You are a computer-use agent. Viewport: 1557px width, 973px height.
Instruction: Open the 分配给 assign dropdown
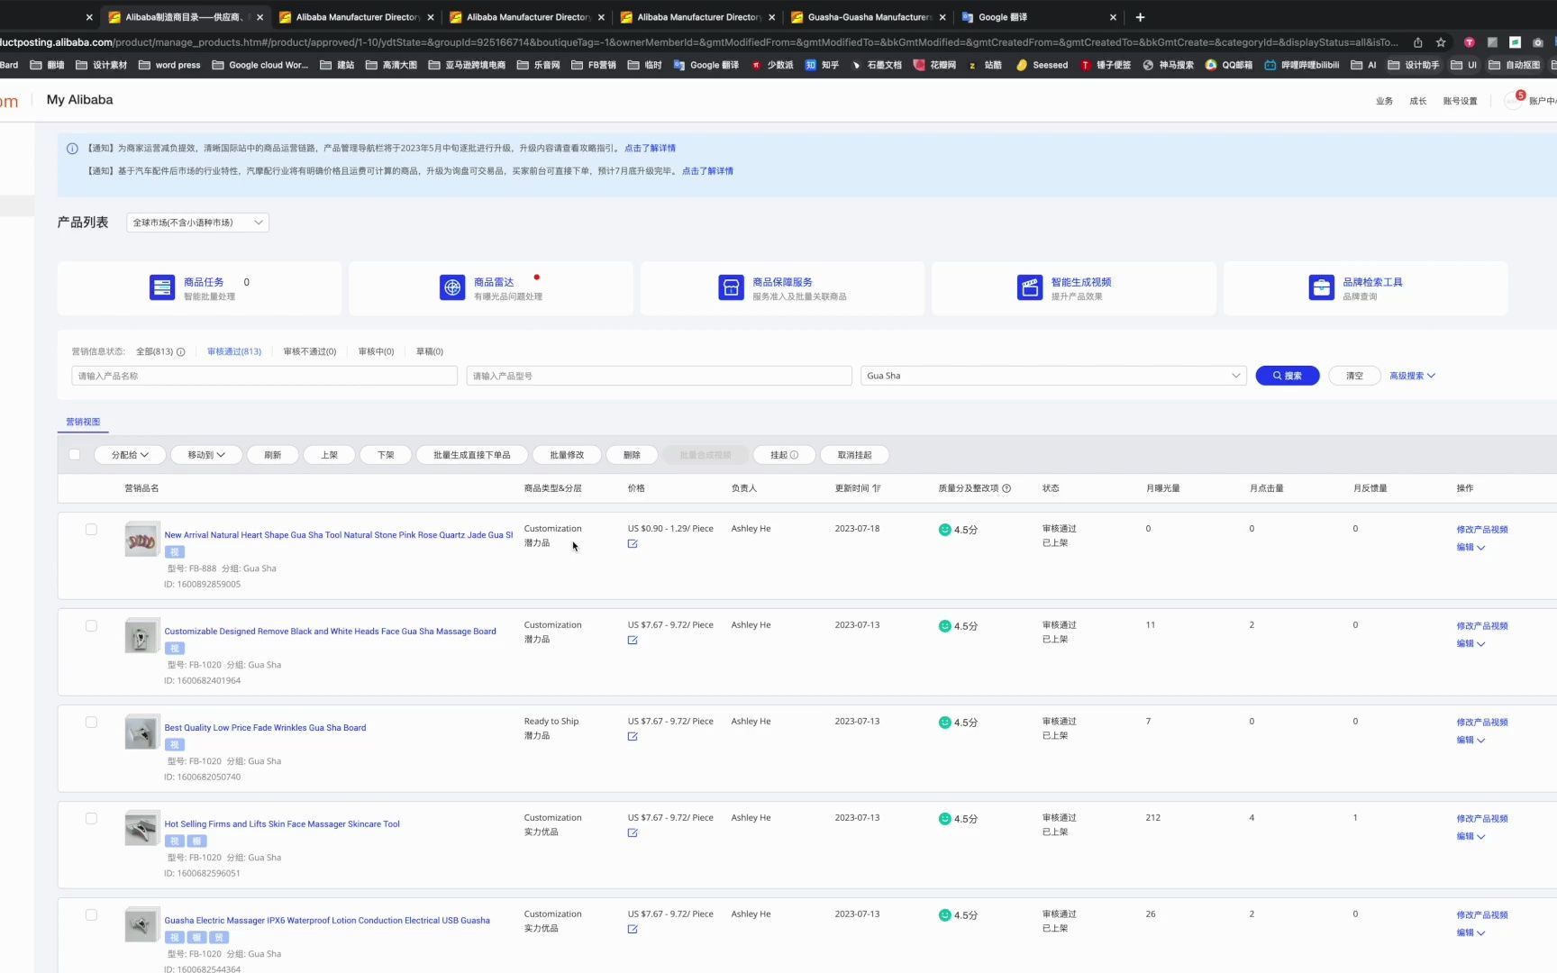point(130,455)
